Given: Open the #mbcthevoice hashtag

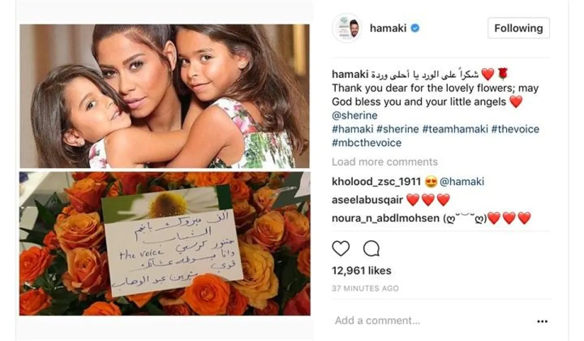Looking at the screenshot, I should point(367,143).
